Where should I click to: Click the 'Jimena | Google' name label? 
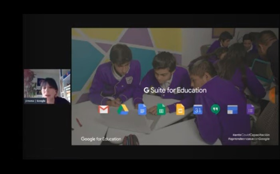(x=36, y=101)
